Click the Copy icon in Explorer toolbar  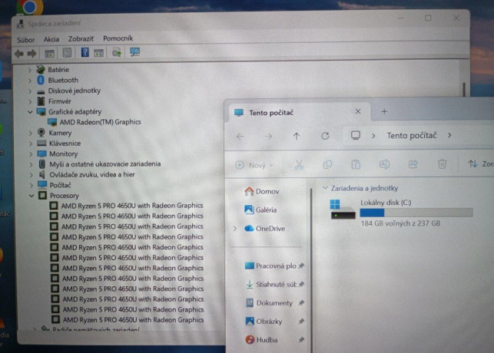pyautogui.click(x=327, y=164)
